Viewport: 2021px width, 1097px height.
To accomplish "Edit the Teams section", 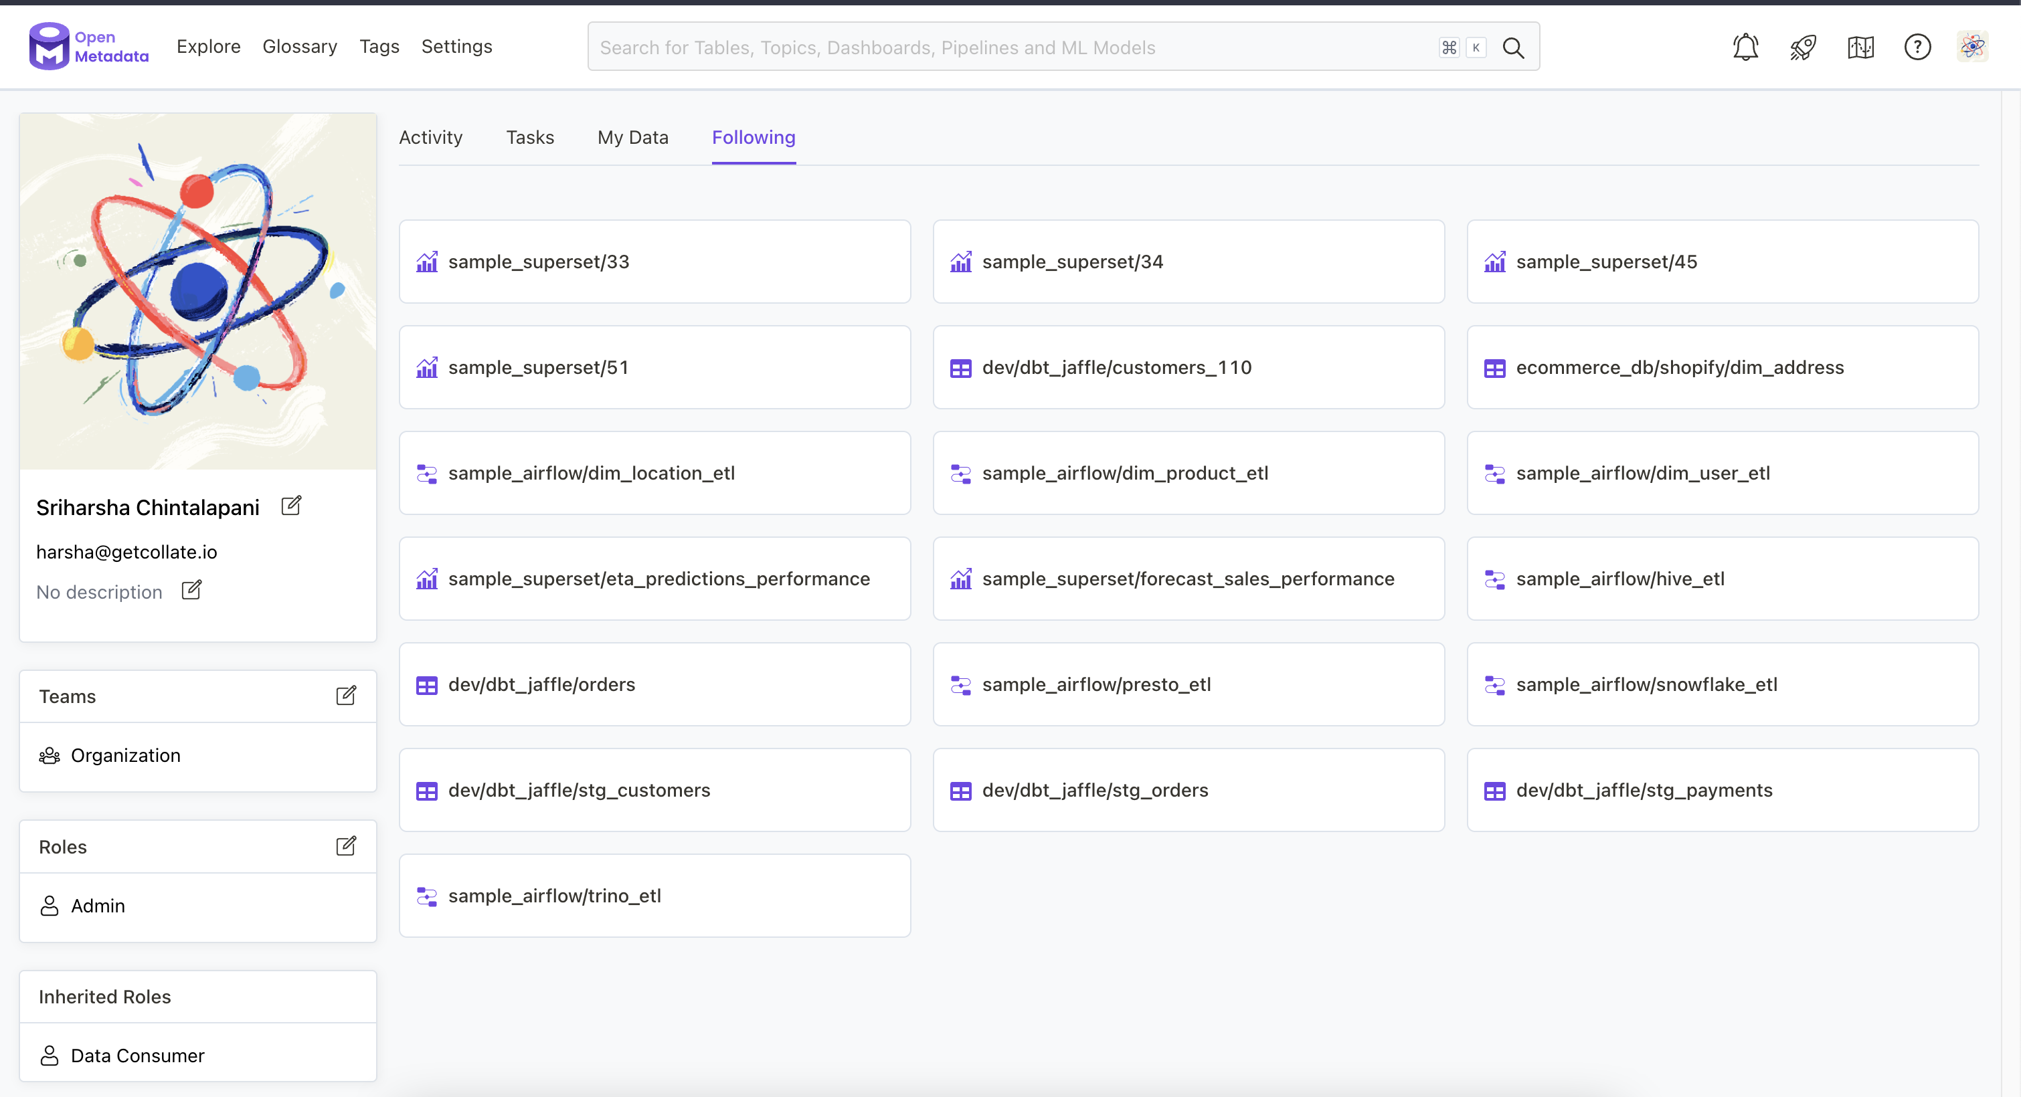I will click(x=346, y=696).
